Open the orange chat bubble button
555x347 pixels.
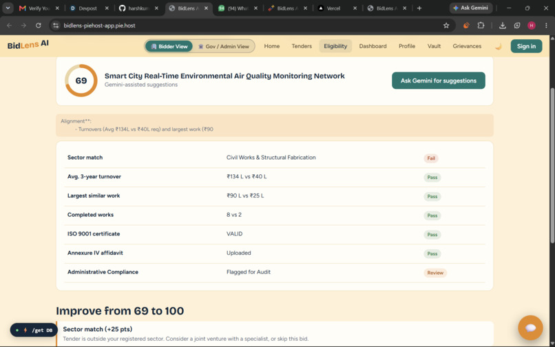pos(530,328)
